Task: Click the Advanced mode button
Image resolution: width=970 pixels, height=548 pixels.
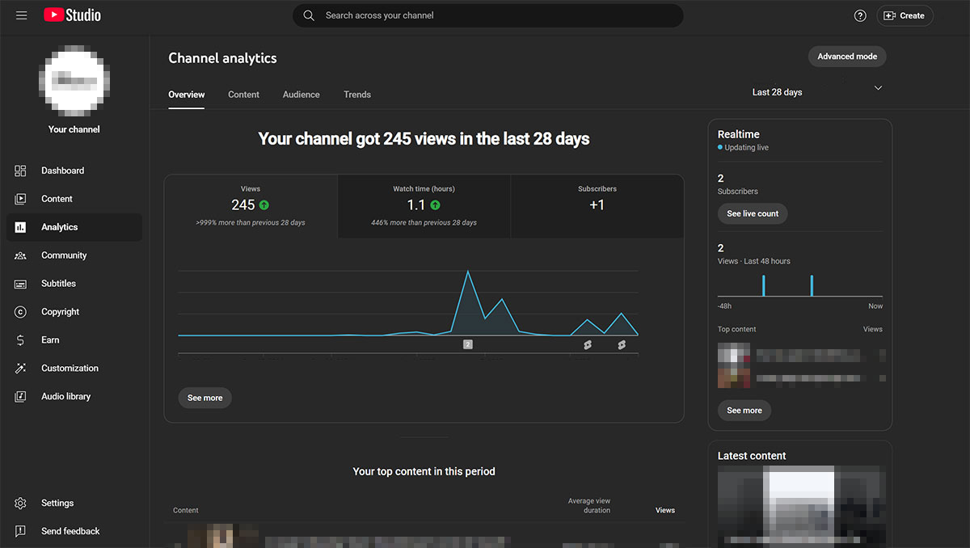Action: (846, 57)
